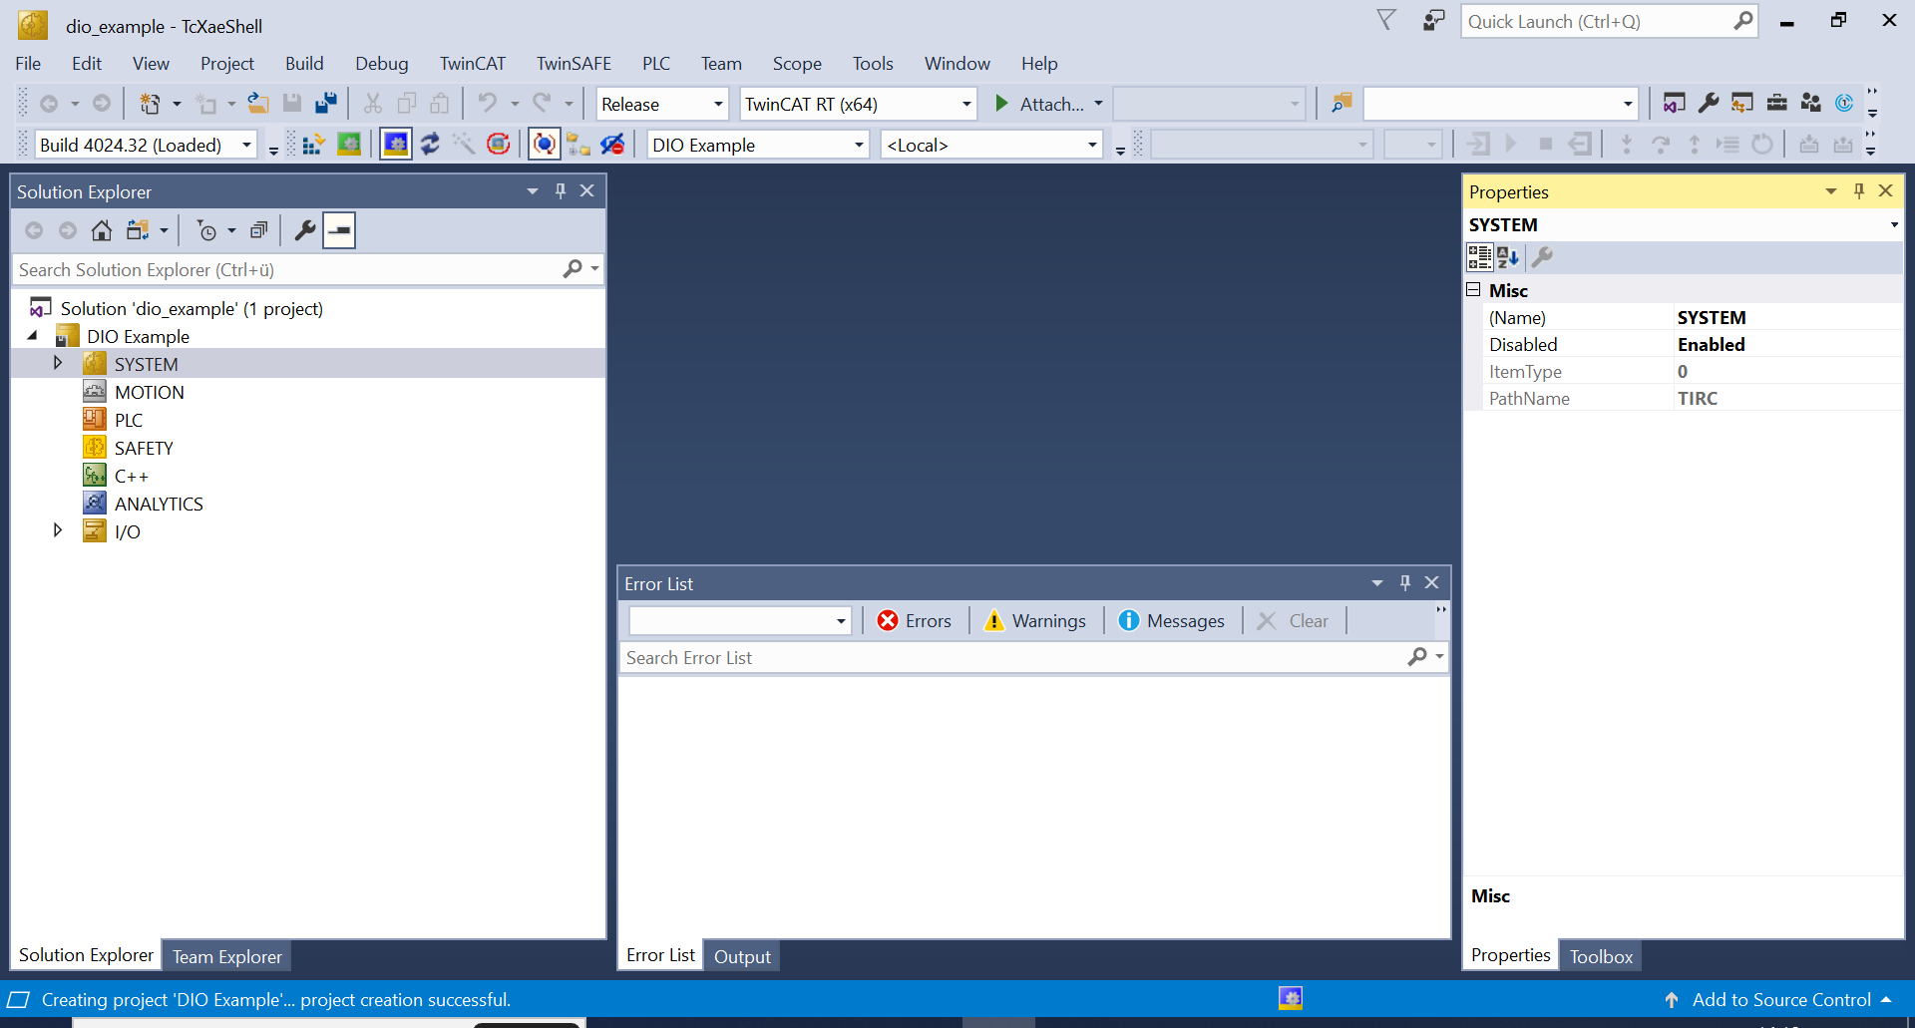The height and width of the screenshot is (1028, 1915).
Task: Select the ANALYTICS tree item
Action: point(159,505)
